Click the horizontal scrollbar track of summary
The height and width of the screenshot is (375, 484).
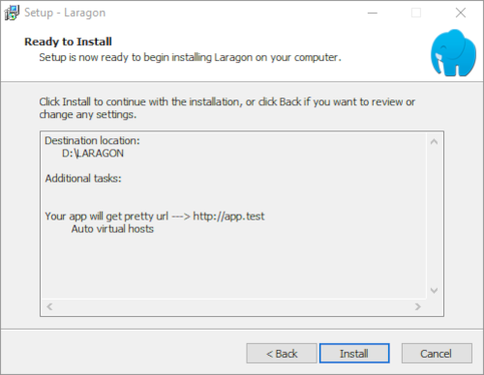point(233,306)
